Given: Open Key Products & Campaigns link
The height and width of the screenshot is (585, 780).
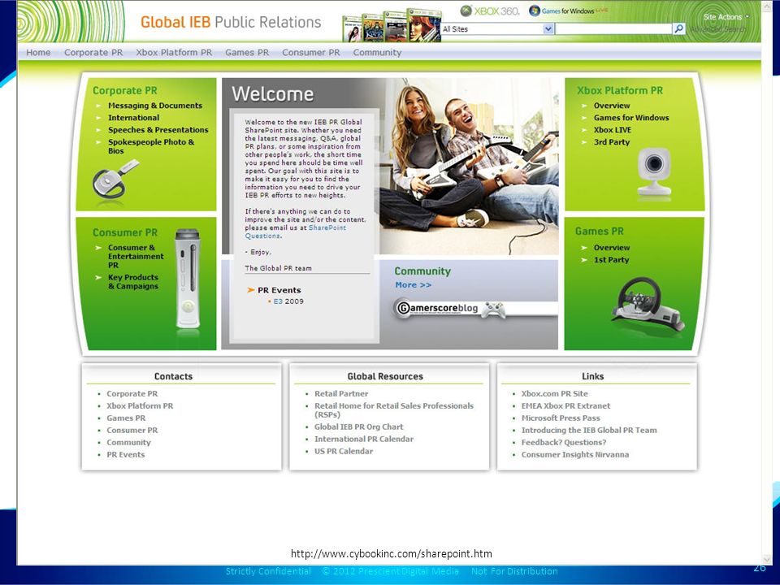Looking at the screenshot, I should tap(133, 282).
